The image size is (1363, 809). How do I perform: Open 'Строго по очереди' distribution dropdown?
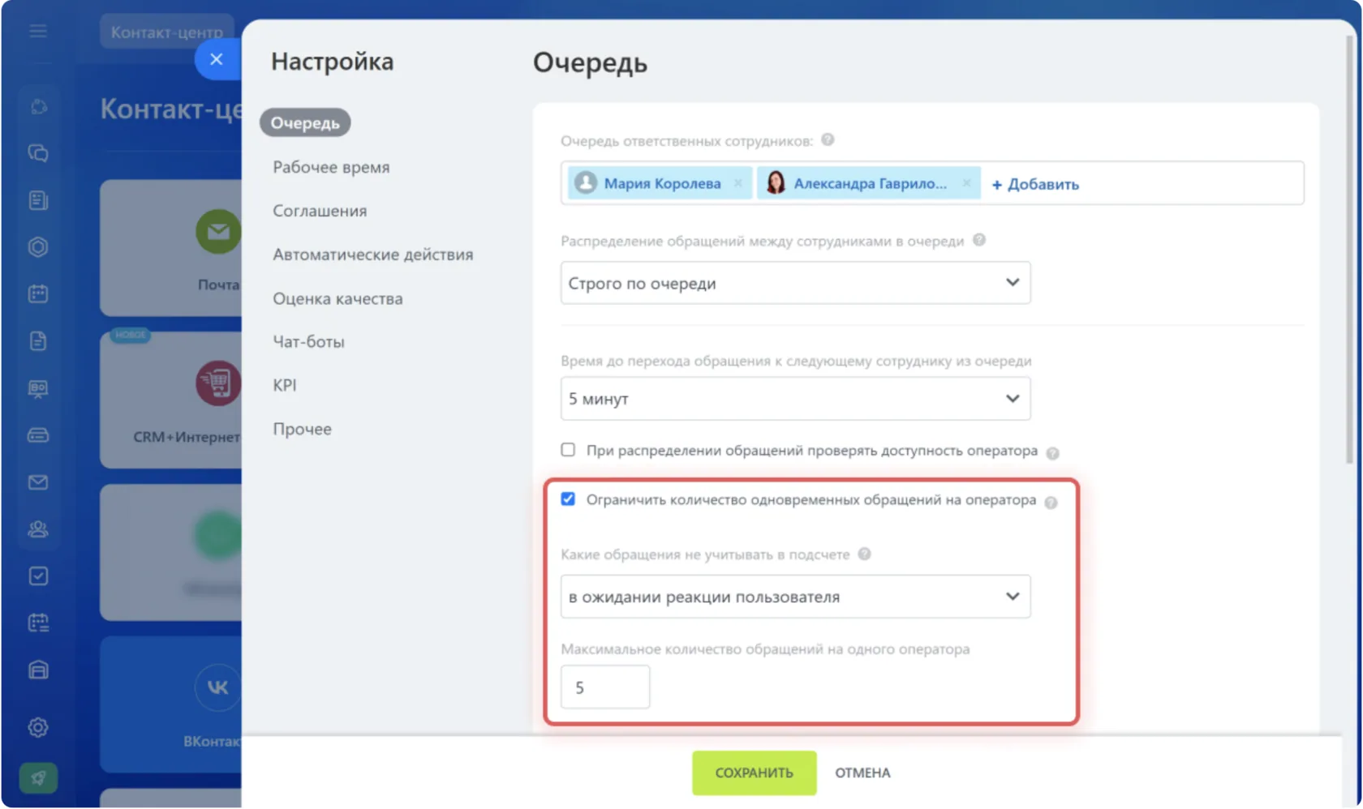[x=795, y=283]
